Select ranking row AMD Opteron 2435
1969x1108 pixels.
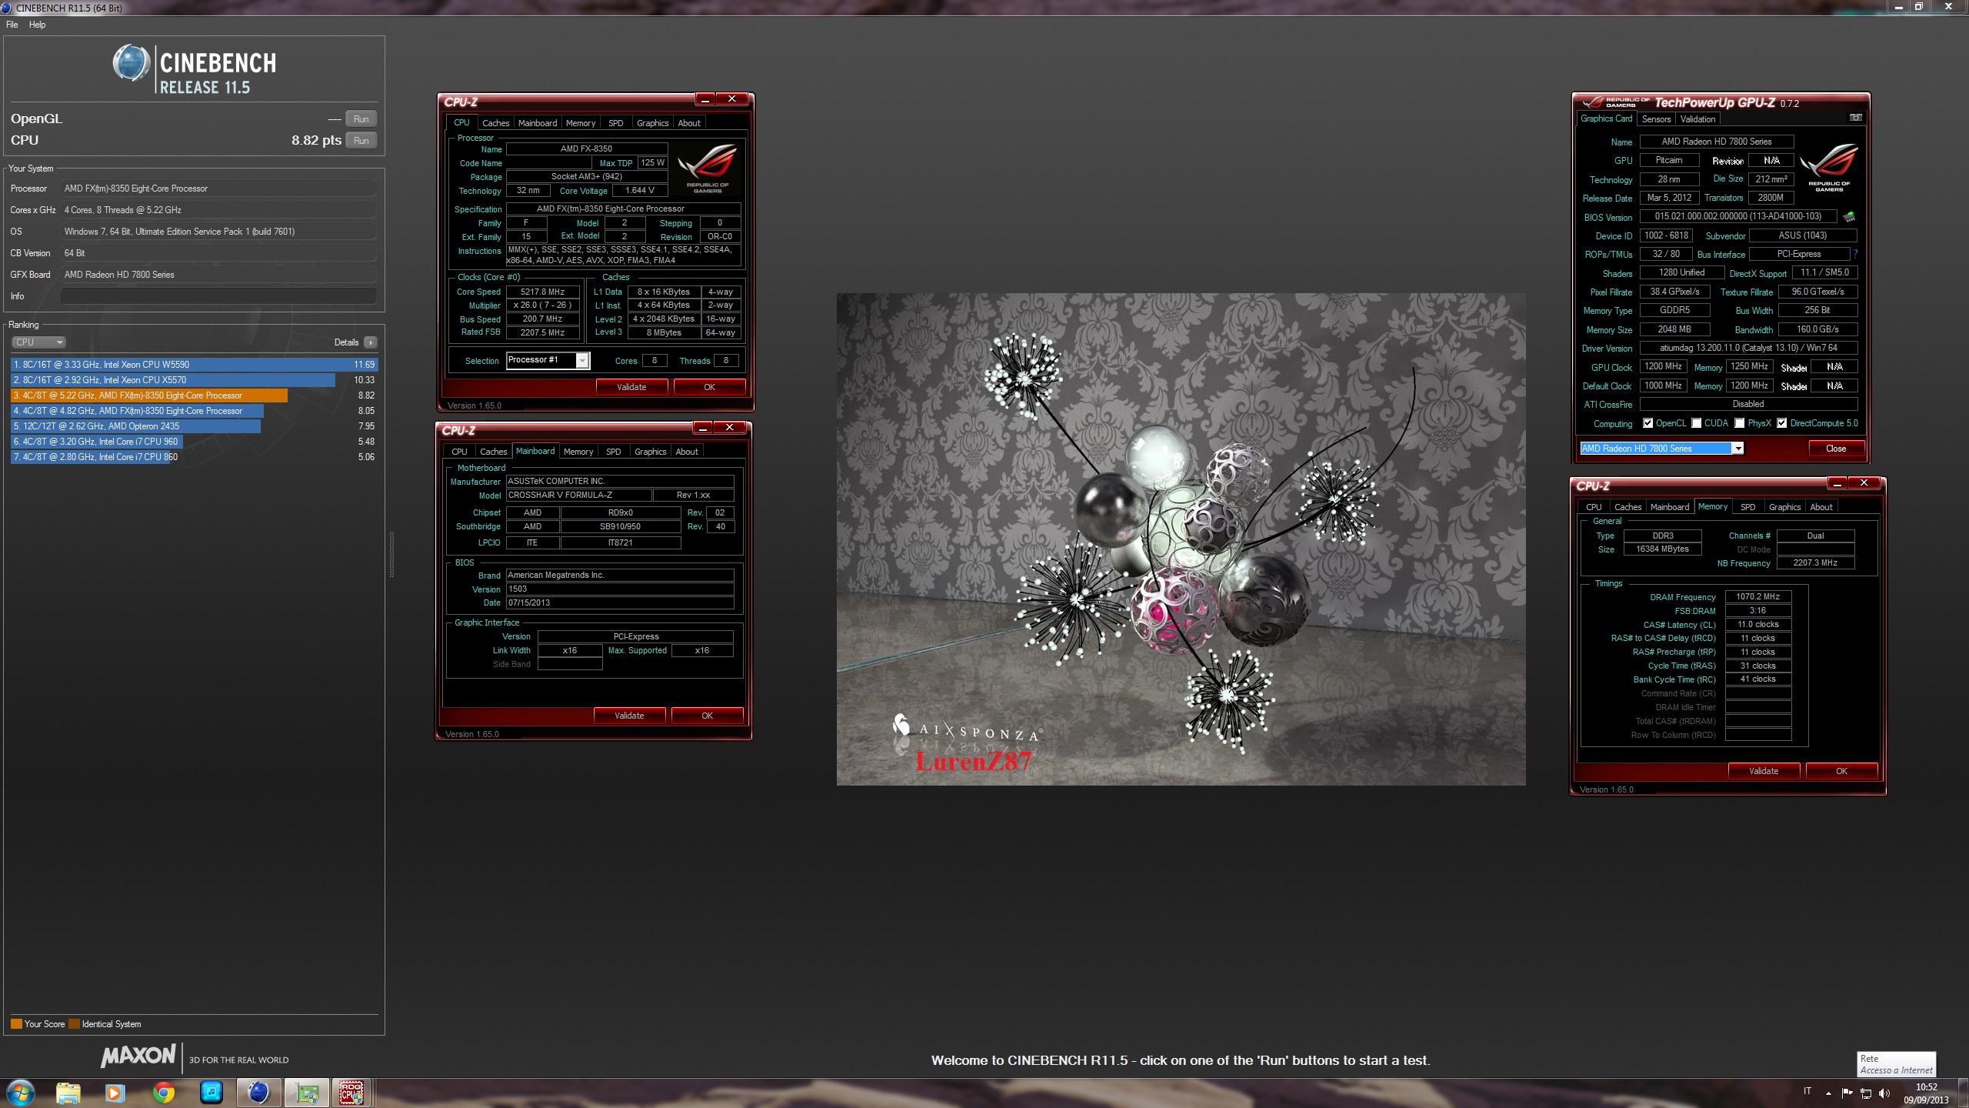(x=194, y=426)
